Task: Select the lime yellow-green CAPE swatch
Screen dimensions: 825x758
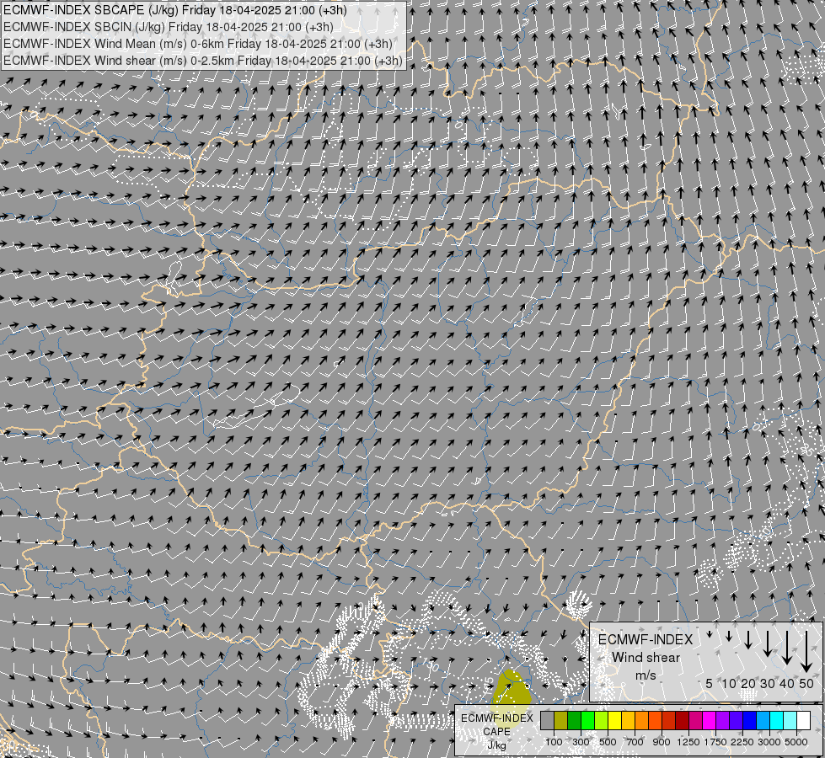Action: click(602, 721)
